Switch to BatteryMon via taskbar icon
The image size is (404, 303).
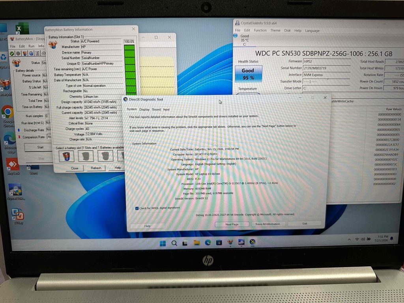(230, 242)
